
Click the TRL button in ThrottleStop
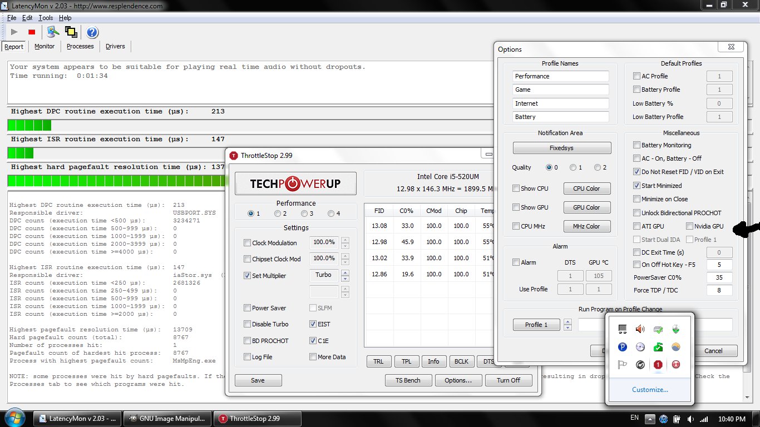click(x=378, y=361)
